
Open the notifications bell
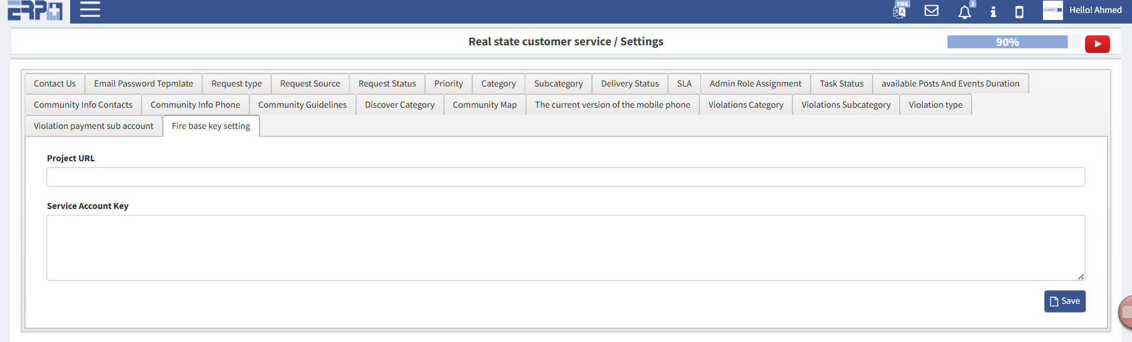965,12
